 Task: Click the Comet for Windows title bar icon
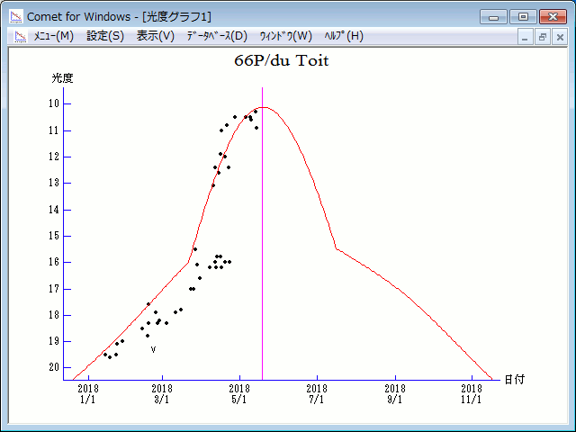click(15, 16)
